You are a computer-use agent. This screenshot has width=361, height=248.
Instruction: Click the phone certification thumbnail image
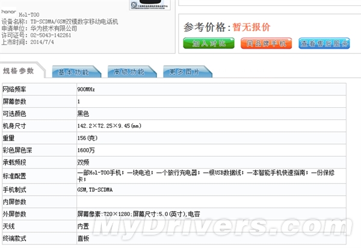[150, 5]
